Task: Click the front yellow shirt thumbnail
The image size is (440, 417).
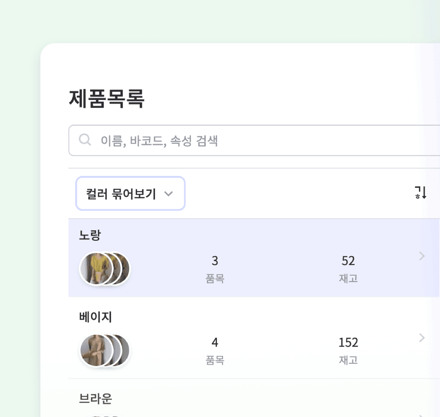Action: 96,269
